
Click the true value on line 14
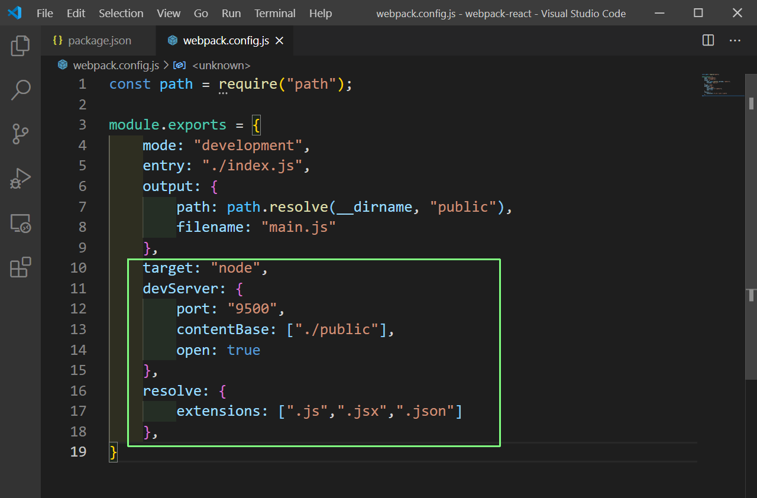(244, 350)
